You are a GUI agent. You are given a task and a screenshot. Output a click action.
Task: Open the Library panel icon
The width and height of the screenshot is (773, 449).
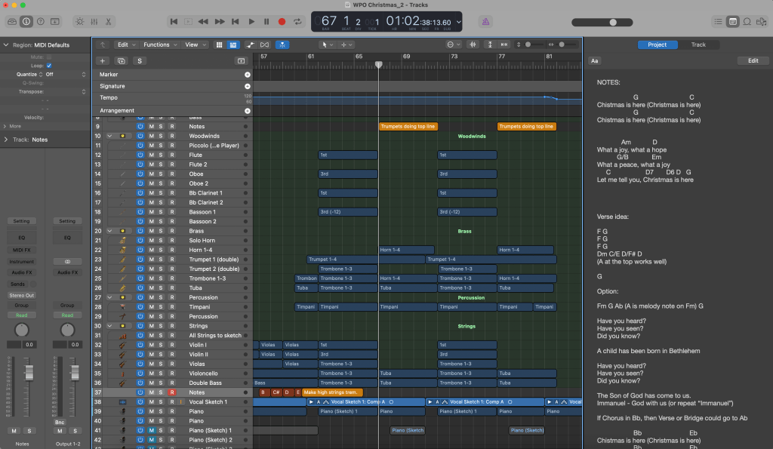pyautogui.click(x=11, y=22)
